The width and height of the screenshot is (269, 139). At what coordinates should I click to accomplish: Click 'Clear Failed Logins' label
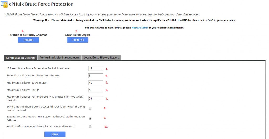(x=77, y=35)
